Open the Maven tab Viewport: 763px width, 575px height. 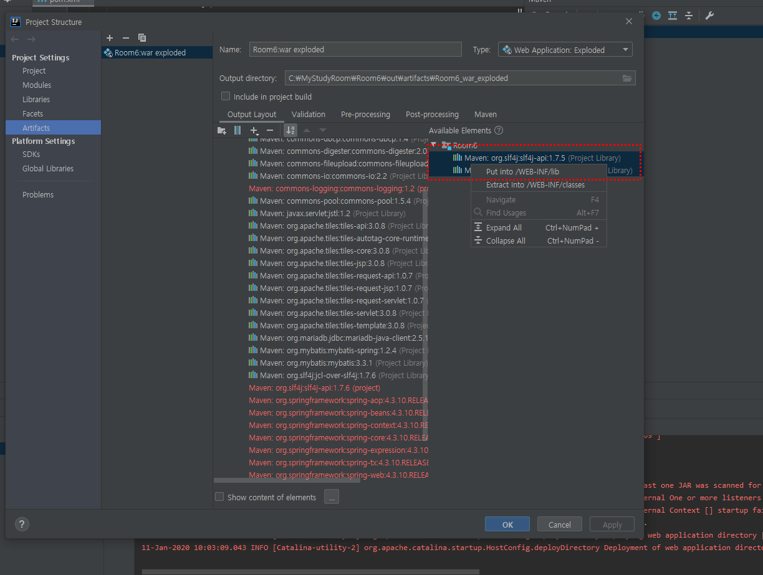click(486, 114)
